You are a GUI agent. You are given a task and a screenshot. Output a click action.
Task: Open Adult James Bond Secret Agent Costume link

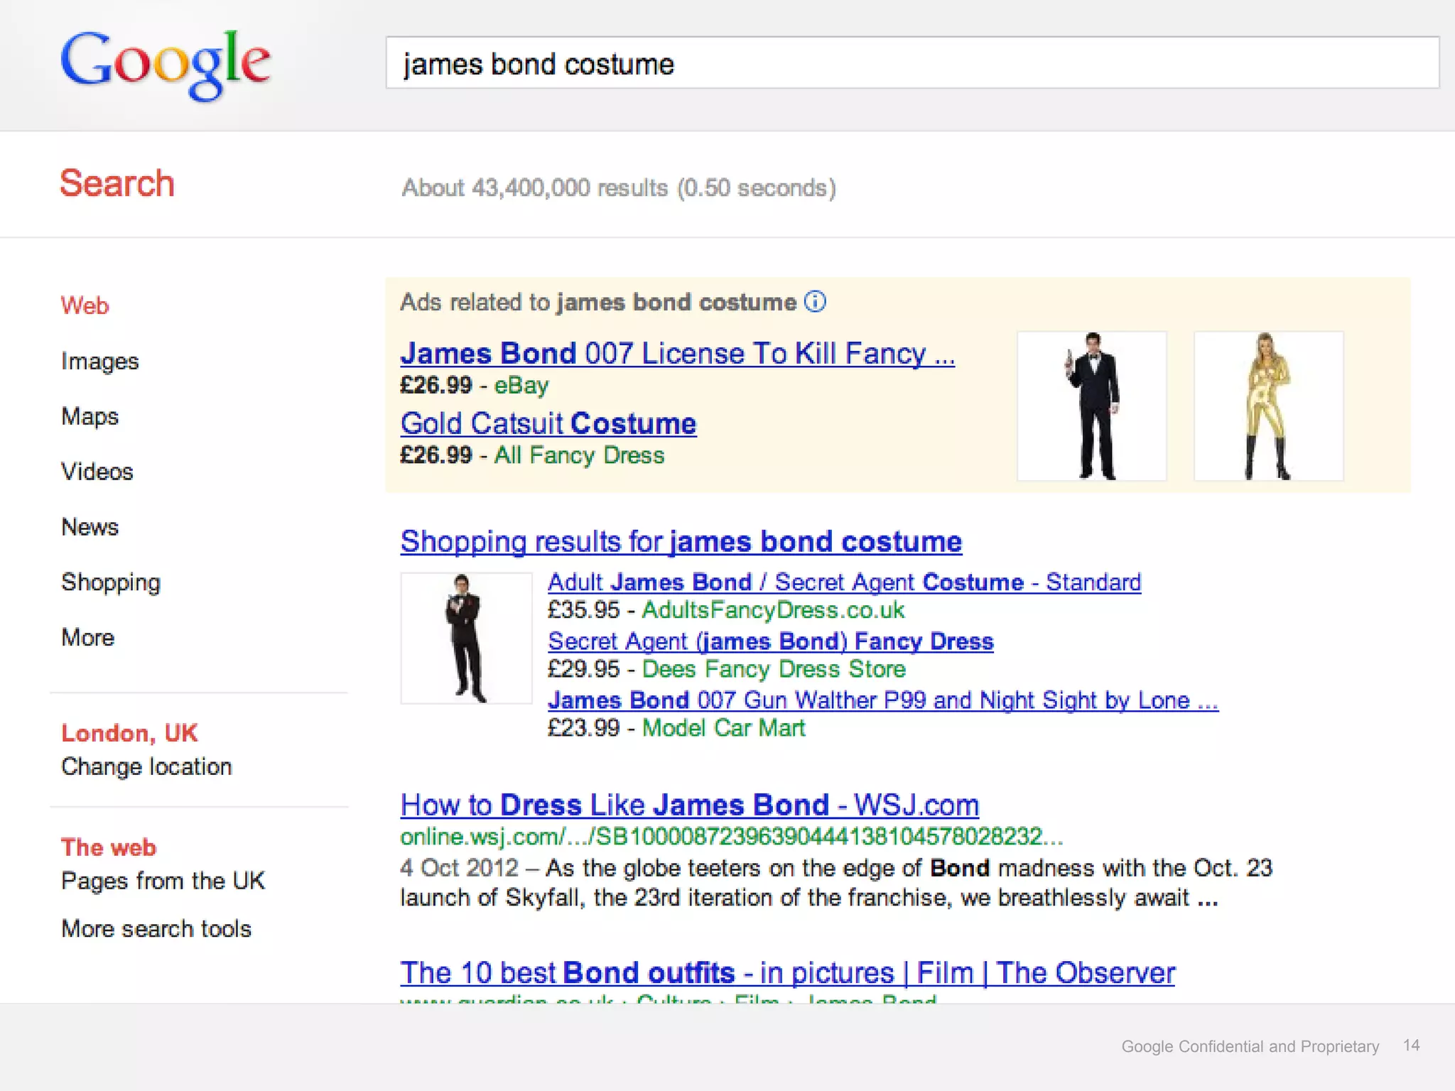(844, 582)
